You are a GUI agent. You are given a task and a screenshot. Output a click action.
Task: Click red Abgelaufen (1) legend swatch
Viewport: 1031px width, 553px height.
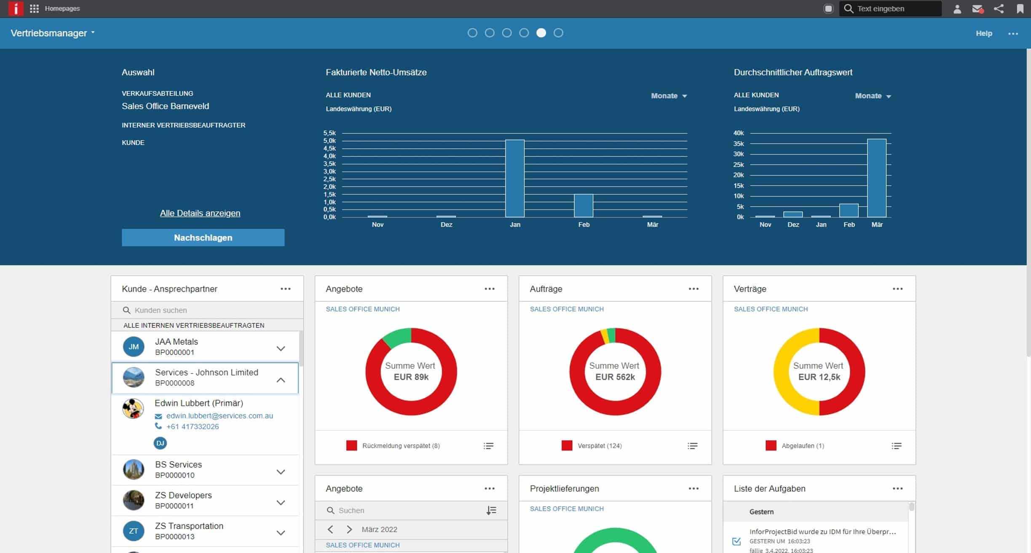point(771,446)
